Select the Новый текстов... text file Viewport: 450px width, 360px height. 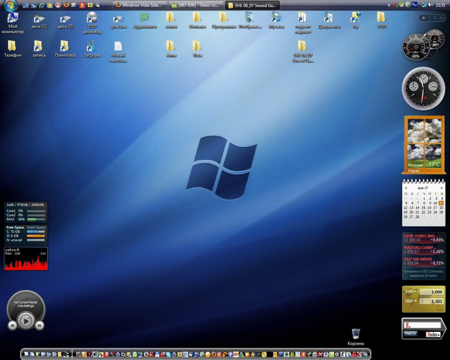118,52
